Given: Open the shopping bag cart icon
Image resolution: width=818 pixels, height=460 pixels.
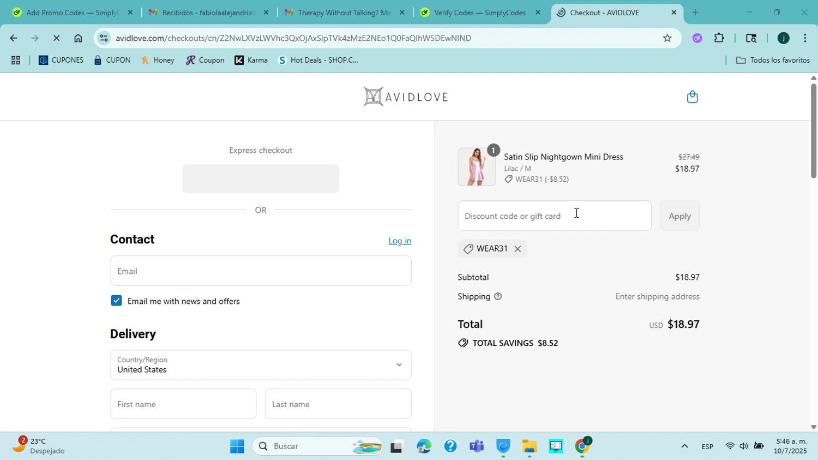Looking at the screenshot, I should click(692, 97).
